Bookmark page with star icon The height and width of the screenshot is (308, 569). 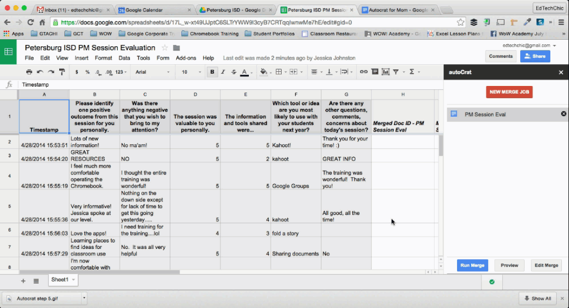coord(460,22)
